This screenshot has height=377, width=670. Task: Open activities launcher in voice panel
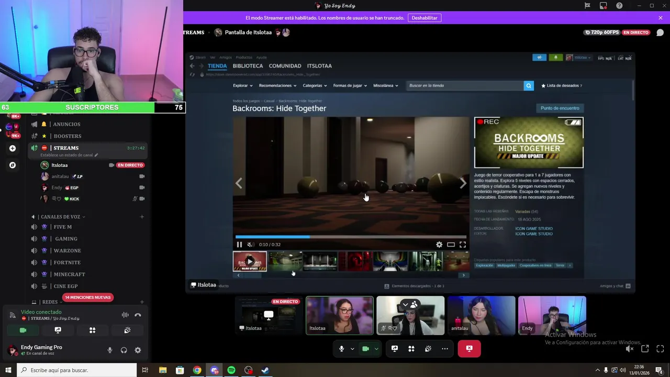click(x=92, y=330)
